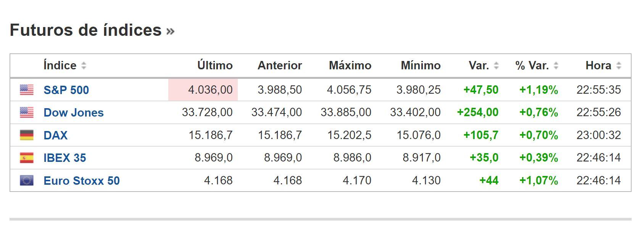Open the Dow Jones futures page
Screen dimensions: 640x243
pyautogui.click(x=73, y=112)
